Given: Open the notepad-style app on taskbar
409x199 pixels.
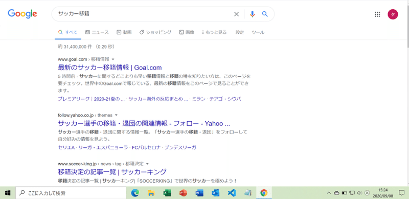Looking at the screenshot, I should (x=247, y=193).
